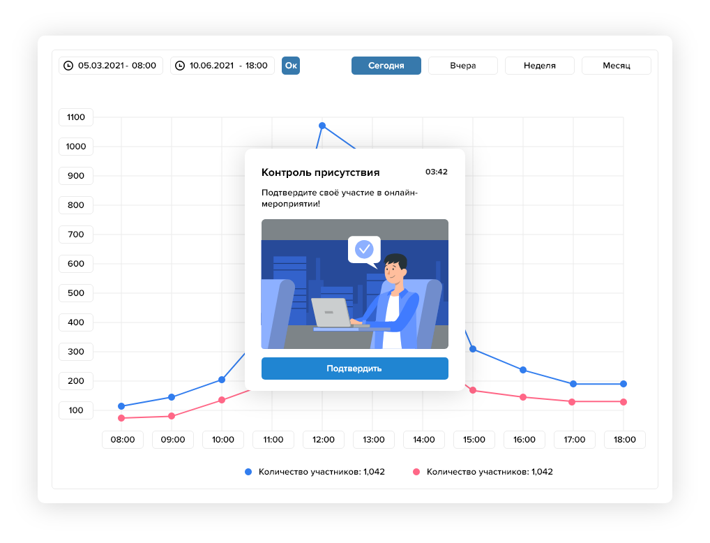Image resolution: width=710 pixels, height=543 pixels.
Task: Select the Сегодня period tab
Action: pyautogui.click(x=386, y=66)
